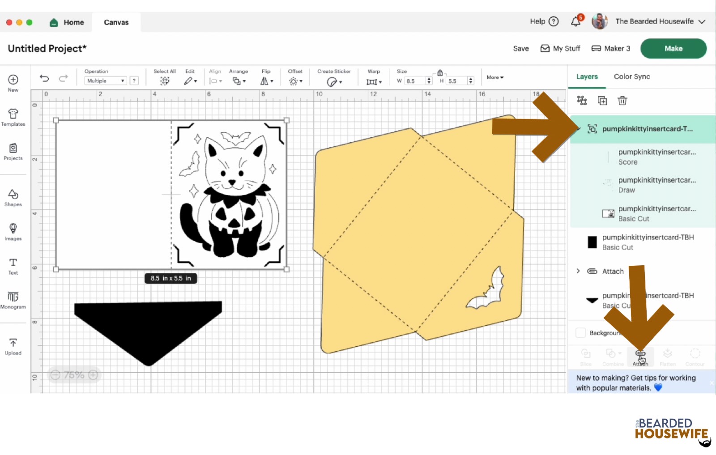The height and width of the screenshot is (455, 716).
Task: Open the notifications bell
Action: pyautogui.click(x=575, y=21)
